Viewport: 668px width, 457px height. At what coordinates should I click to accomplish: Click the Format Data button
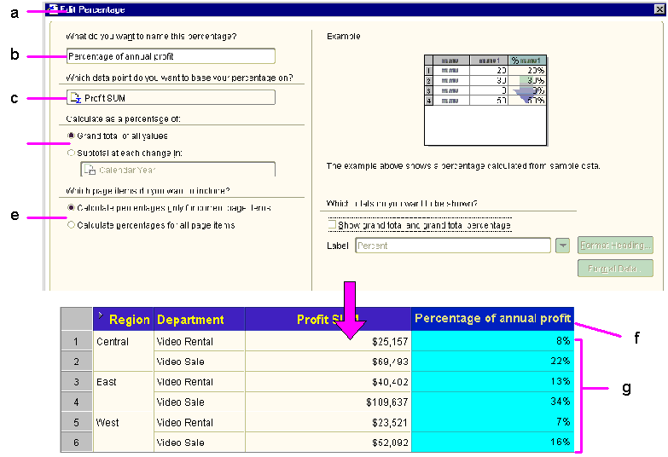(615, 269)
